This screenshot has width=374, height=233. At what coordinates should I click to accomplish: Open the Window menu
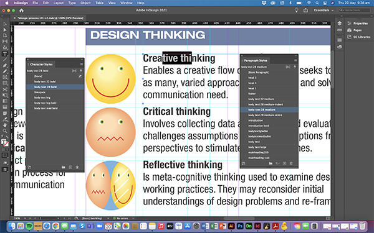[x=126, y=3]
